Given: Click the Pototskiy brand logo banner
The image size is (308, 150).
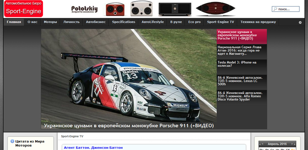Looking at the screenshot, I should (84, 9).
